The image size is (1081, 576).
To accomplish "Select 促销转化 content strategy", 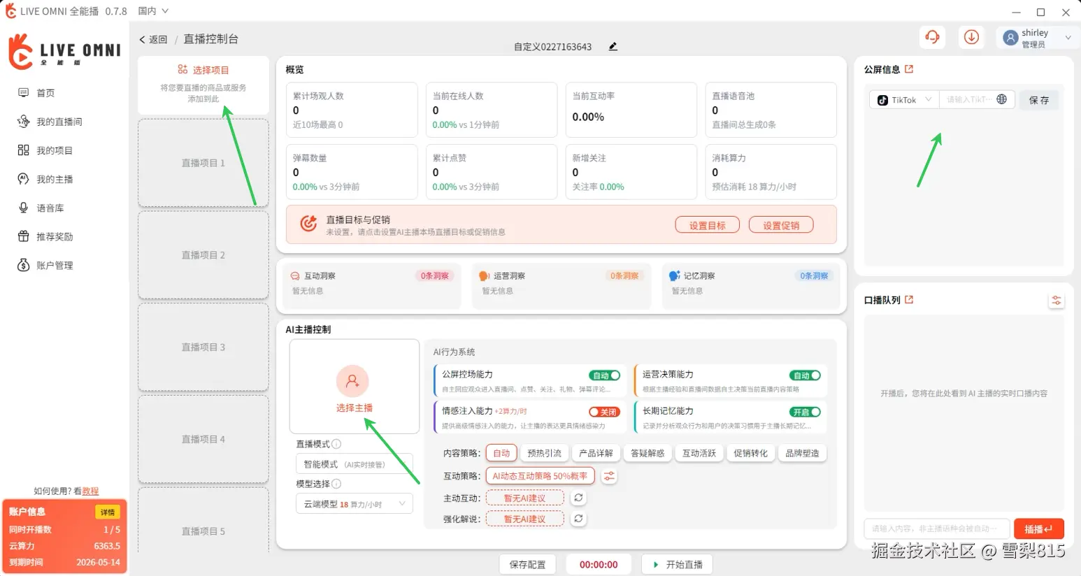I will point(751,453).
